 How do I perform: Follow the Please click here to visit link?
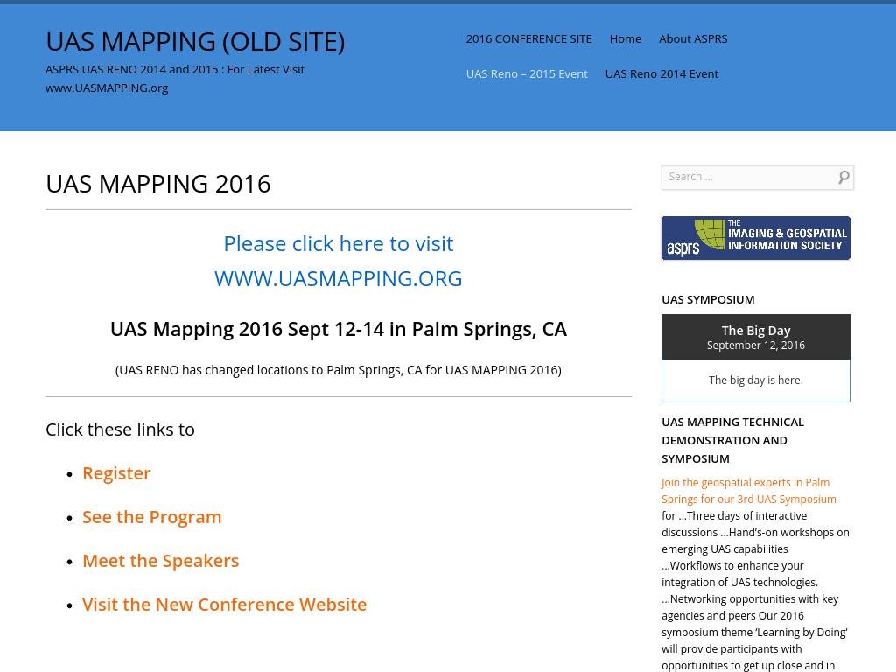coord(339,243)
